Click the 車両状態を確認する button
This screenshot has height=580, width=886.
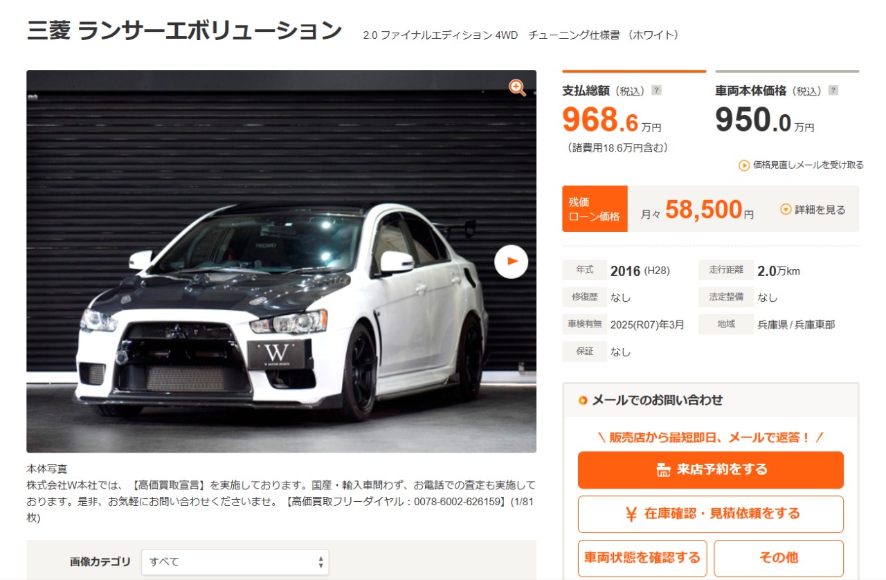(642, 558)
